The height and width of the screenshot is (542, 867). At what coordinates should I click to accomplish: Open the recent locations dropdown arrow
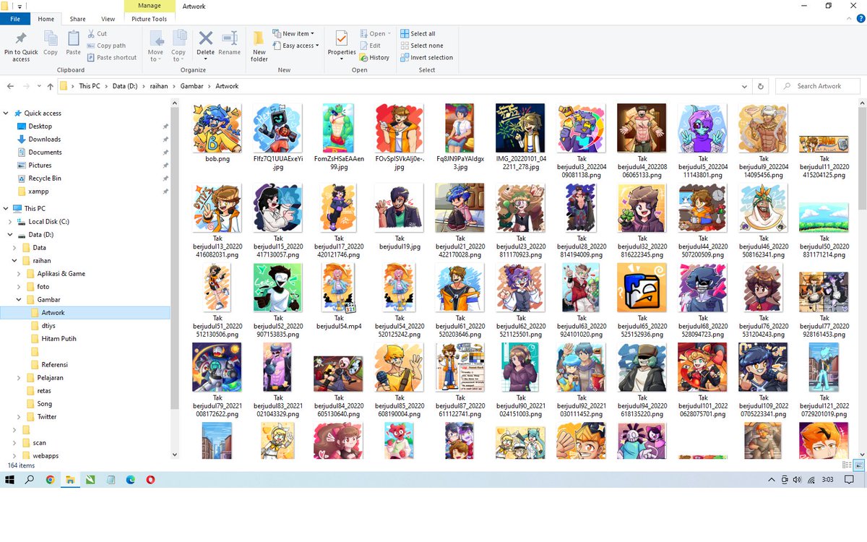(x=39, y=86)
